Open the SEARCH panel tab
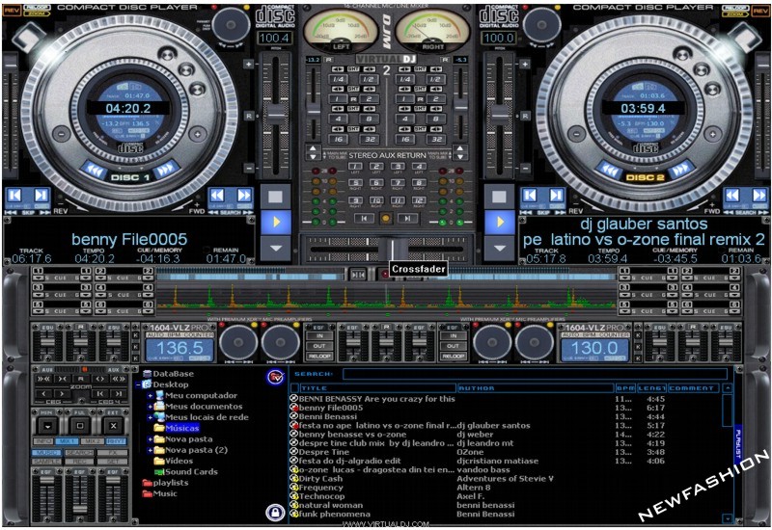This screenshot has height=530, width=772. point(80,452)
